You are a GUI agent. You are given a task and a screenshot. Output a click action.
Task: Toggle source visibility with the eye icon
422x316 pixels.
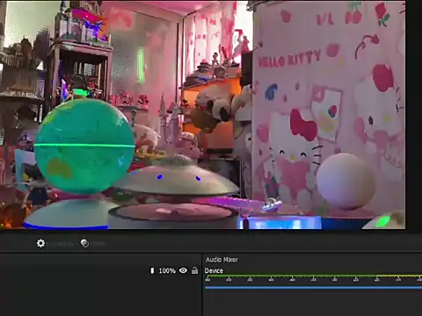(183, 270)
